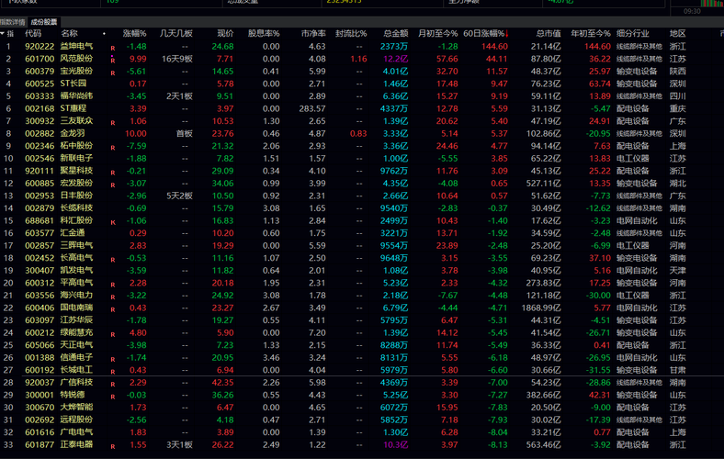Sort by the 月初至今% column header
This screenshot has height=459, width=724.
pos(437,34)
